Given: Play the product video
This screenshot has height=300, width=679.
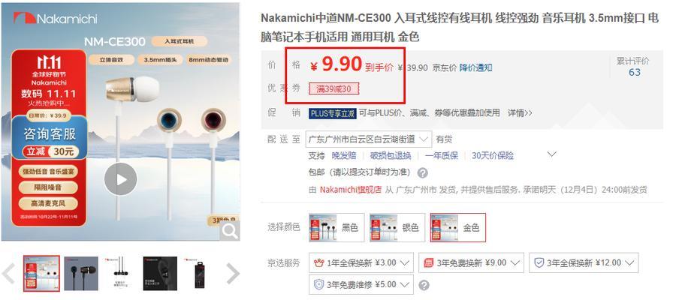Looking at the screenshot, I should click(x=120, y=179).
